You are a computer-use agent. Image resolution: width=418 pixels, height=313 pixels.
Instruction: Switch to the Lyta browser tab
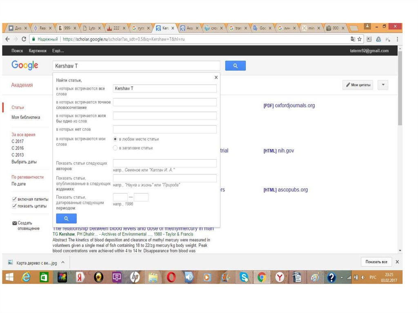click(x=91, y=28)
